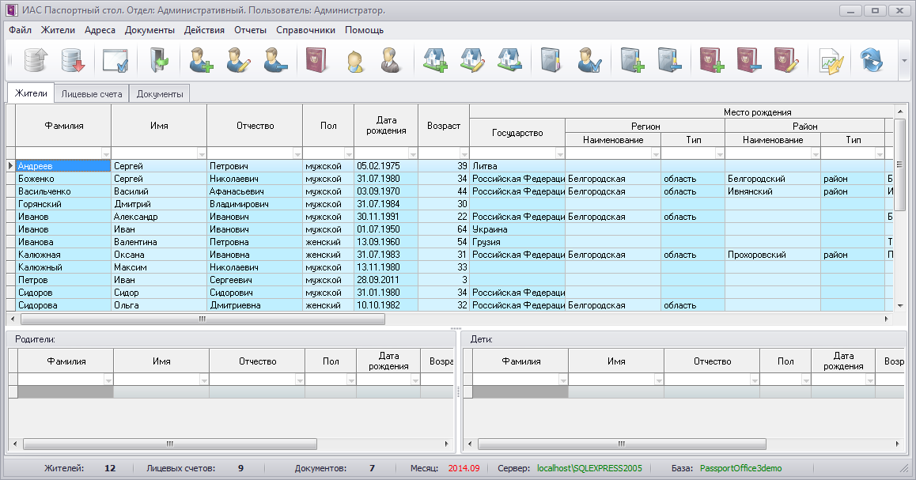This screenshot has width=916, height=480.
Task: Click the edit resident pencil icon
Action: (238, 61)
